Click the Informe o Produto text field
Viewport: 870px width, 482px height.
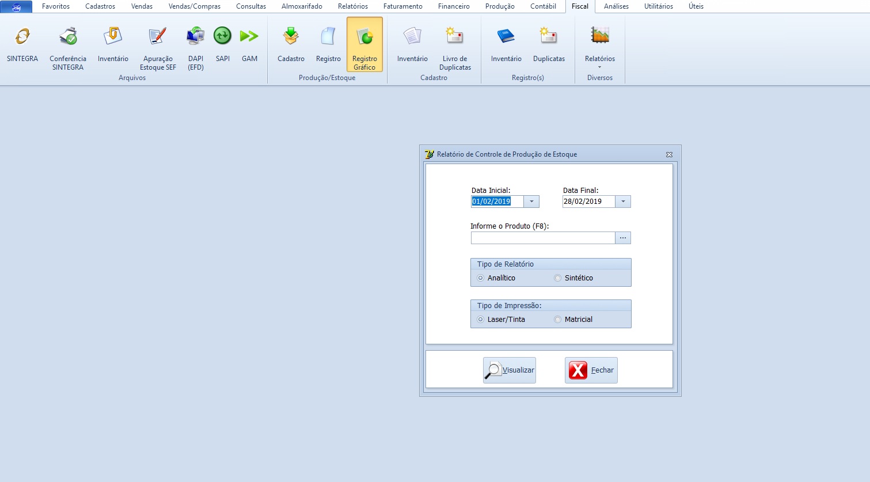tap(542, 238)
